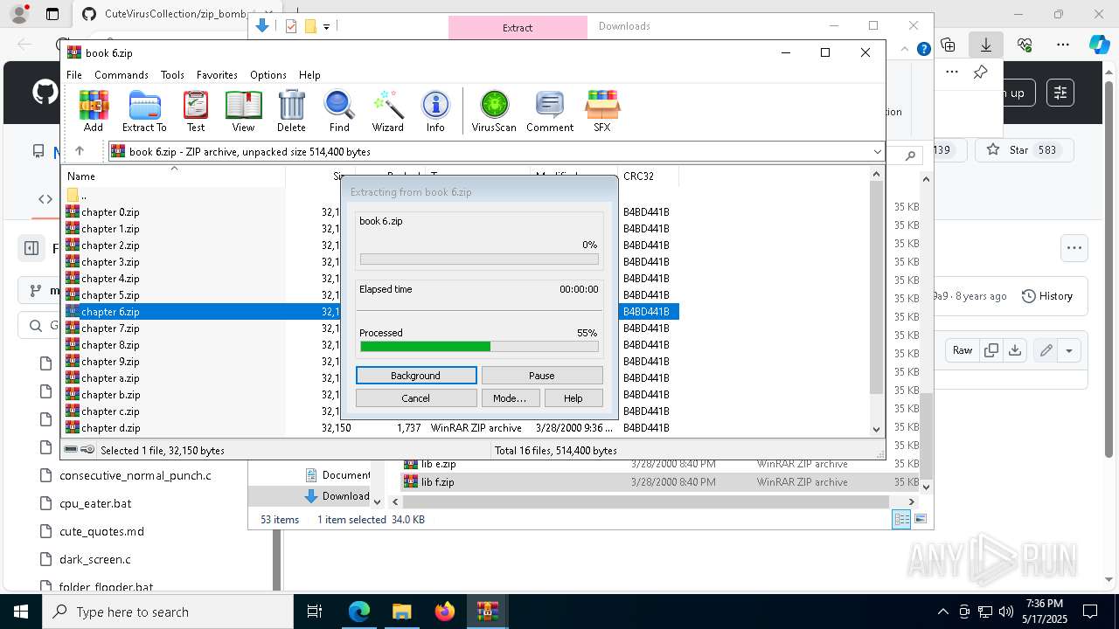Open the Commands menu
1119x629 pixels.
click(x=122, y=75)
